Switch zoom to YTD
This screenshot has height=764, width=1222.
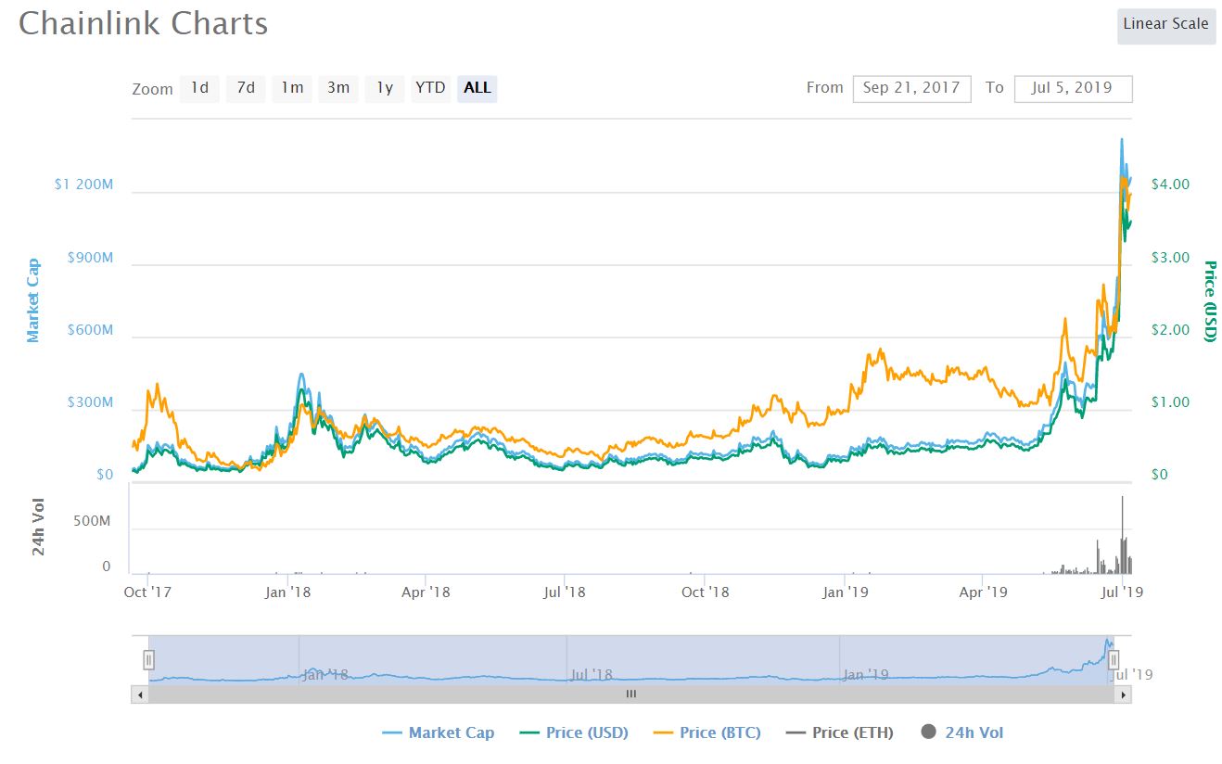pos(430,88)
